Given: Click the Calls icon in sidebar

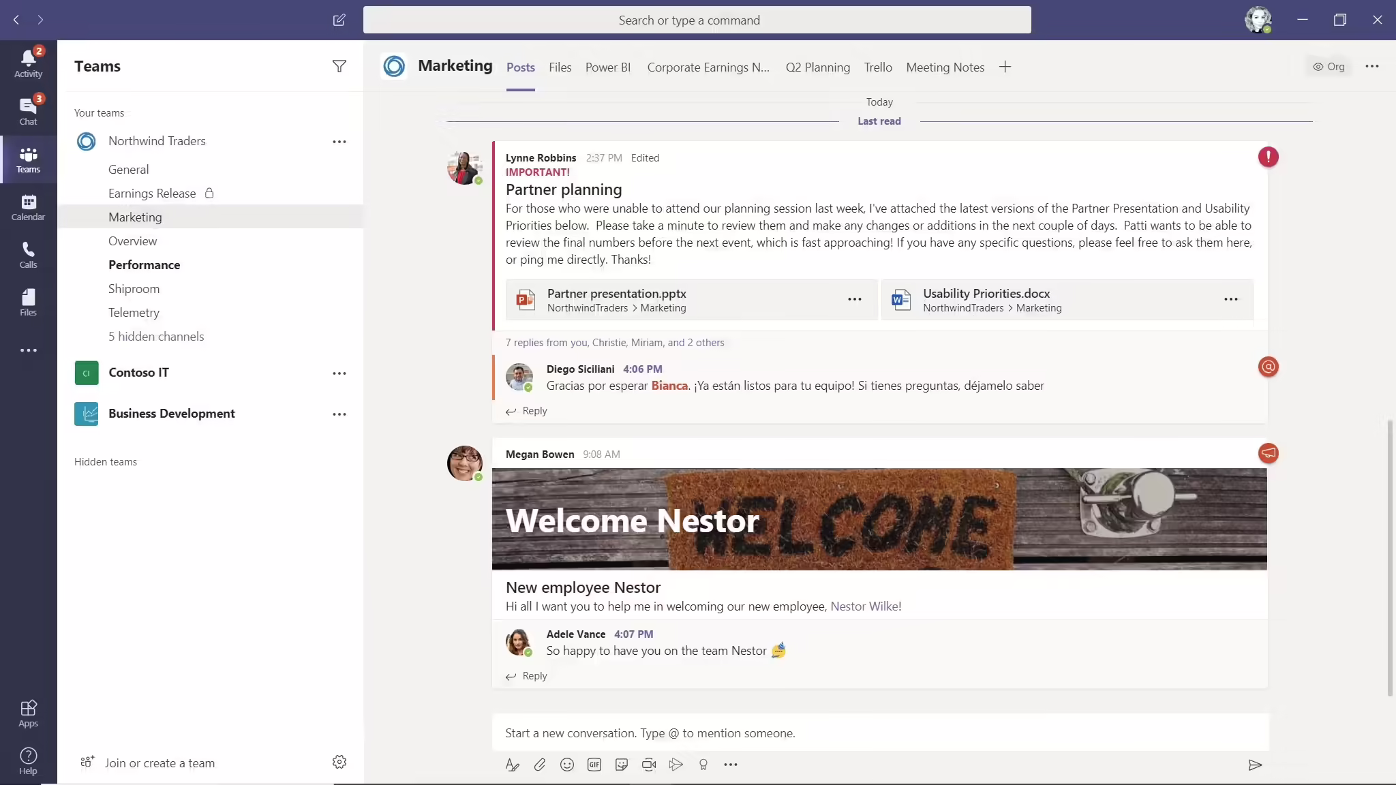Looking at the screenshot, I should pos(28,255).
